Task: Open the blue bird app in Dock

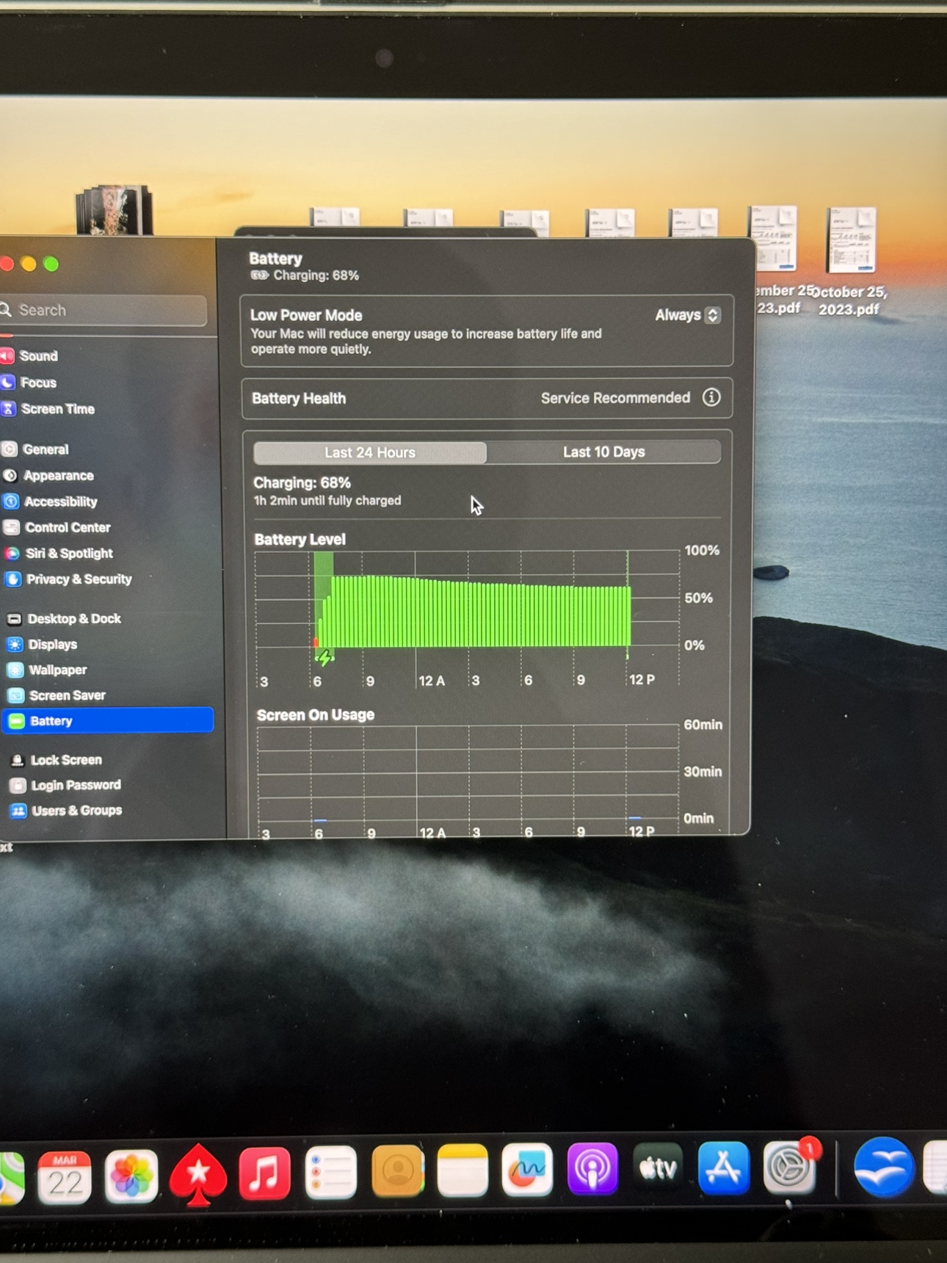Action: click(x=884, y=1167)
